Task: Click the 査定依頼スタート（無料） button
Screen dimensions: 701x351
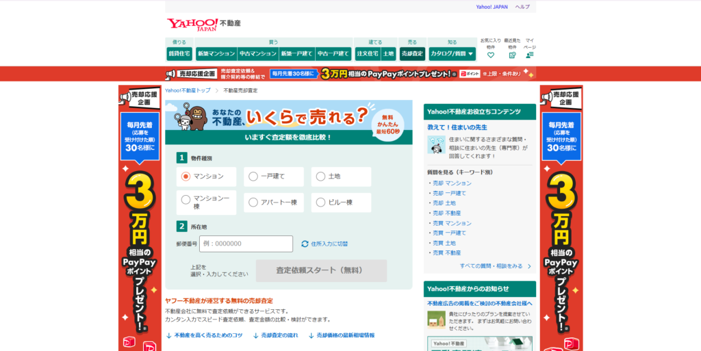Action: (322, 271)
